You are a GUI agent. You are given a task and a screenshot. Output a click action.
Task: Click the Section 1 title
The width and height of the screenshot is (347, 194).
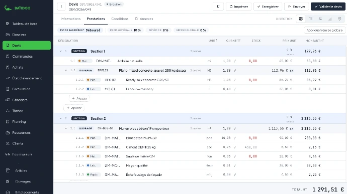coord(98,51)
